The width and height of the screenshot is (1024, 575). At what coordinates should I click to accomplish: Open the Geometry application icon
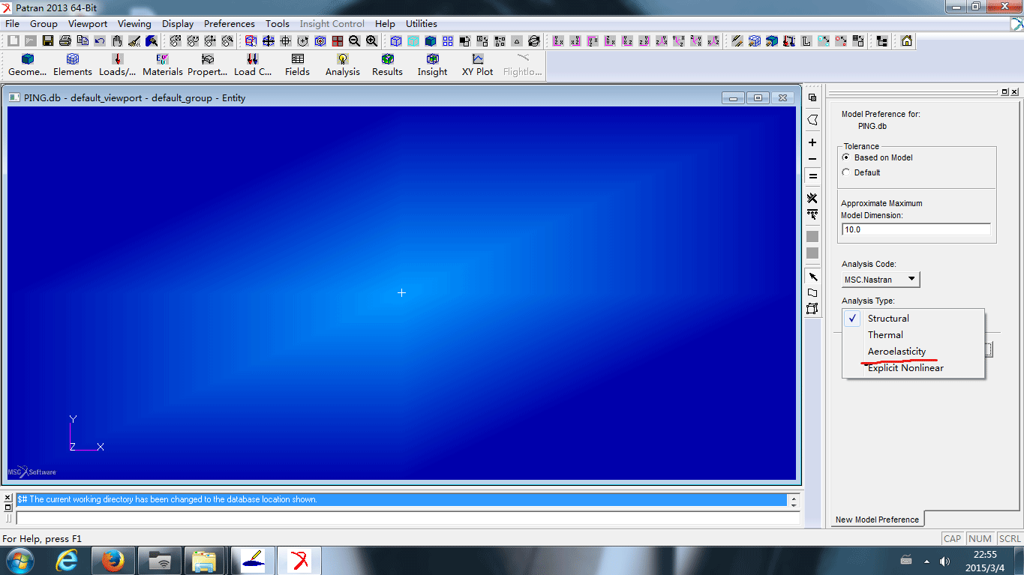point(28,65)
